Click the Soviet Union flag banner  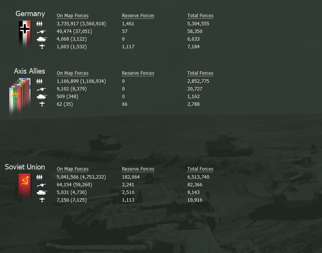[x=25, y=187]
